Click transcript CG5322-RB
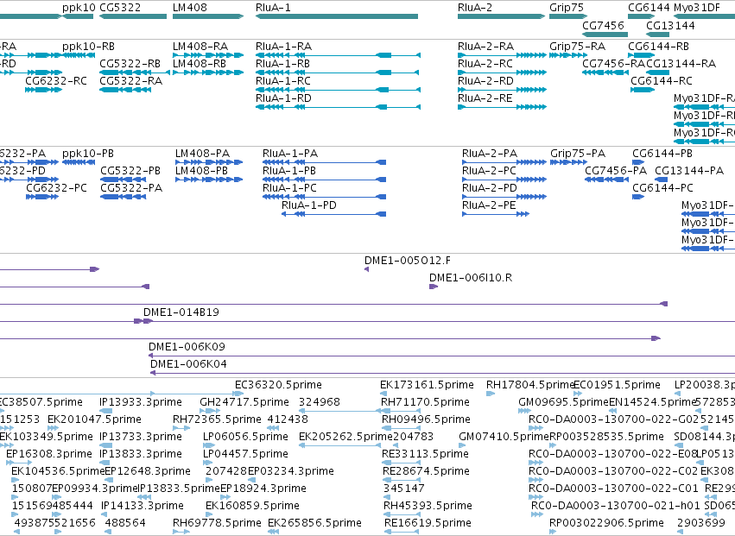Image resolution: width=735 pixels, height=536 pixels. 130,64
